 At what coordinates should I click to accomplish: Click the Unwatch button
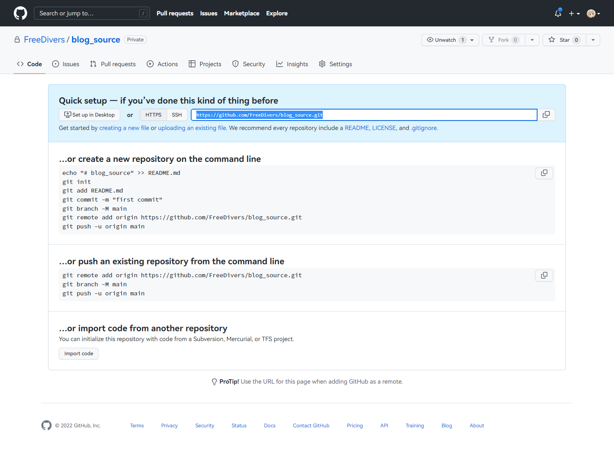[450, 40]
